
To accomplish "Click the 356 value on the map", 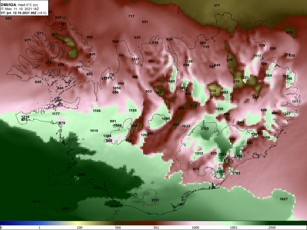I will [x=229, y=60].
